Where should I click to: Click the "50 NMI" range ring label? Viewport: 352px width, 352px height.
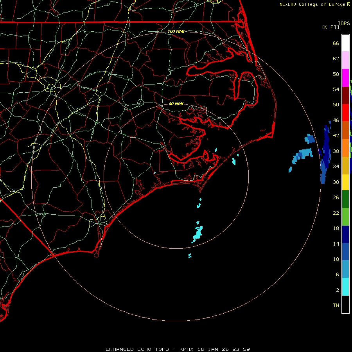coord(176,104)
